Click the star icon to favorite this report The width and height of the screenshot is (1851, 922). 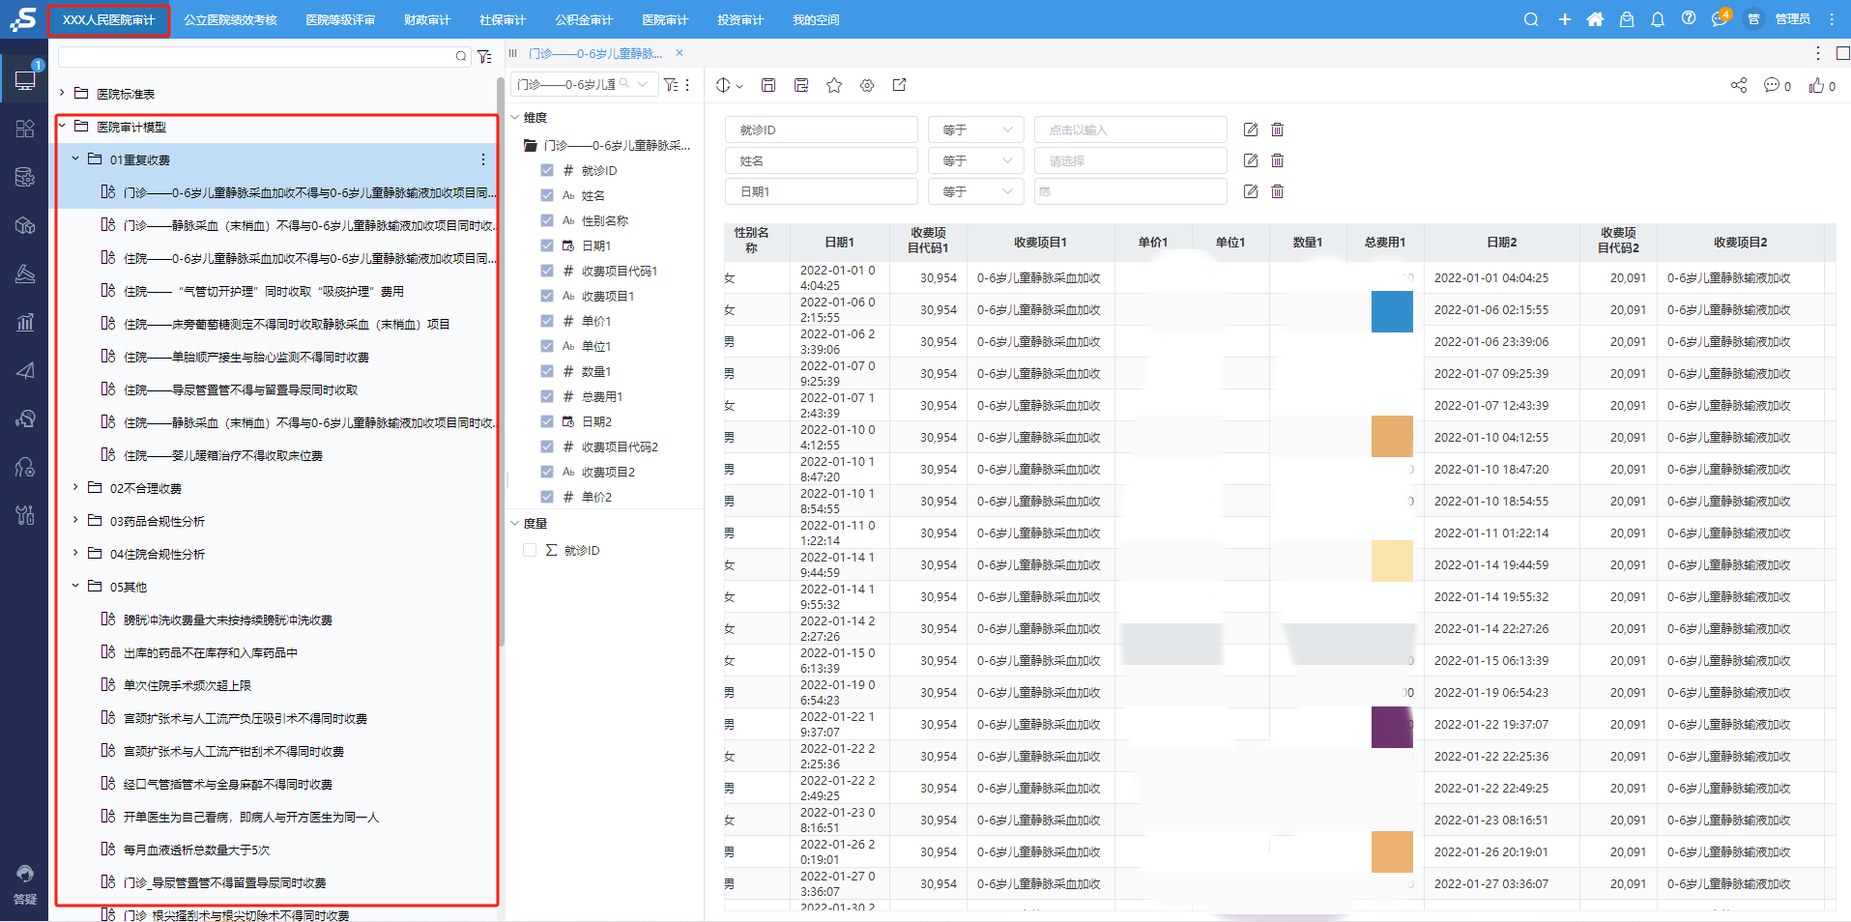[x=834, y=85]
